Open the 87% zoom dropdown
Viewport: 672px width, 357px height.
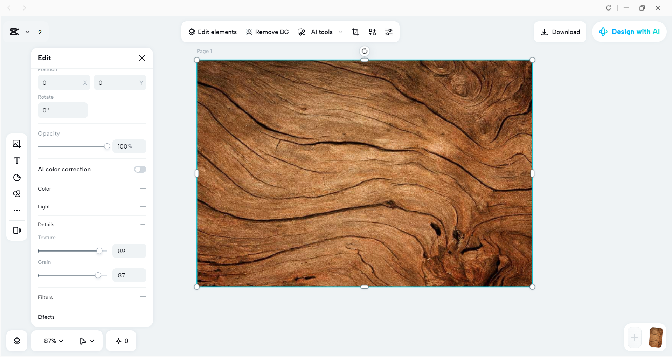53,341
